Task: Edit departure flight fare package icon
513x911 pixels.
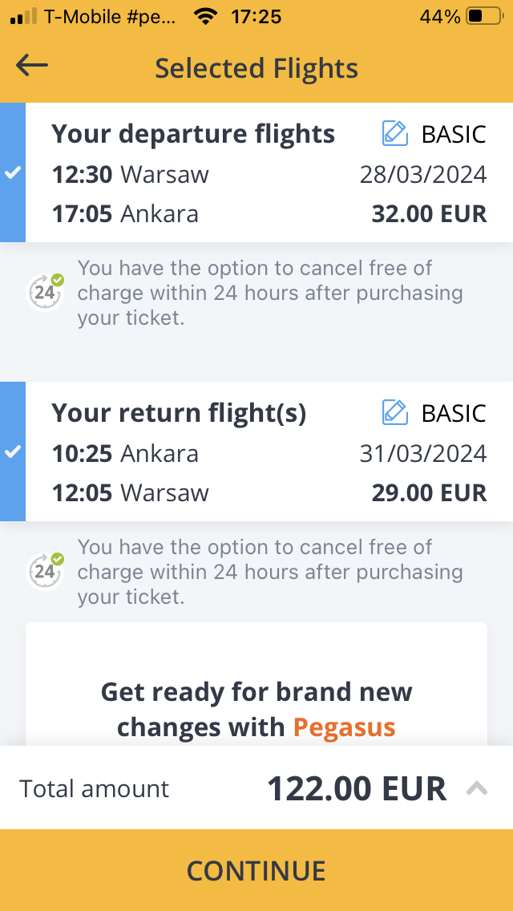Action: [x=395, y=133]
